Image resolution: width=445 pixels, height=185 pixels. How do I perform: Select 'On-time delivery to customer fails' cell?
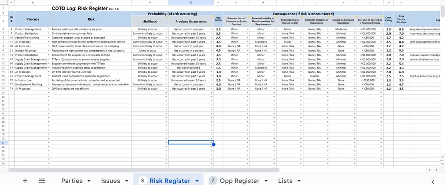pyautogui.click(x=91, y=33)
